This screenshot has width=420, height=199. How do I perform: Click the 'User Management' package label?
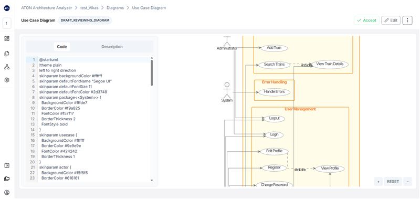[x=300, y=109]
